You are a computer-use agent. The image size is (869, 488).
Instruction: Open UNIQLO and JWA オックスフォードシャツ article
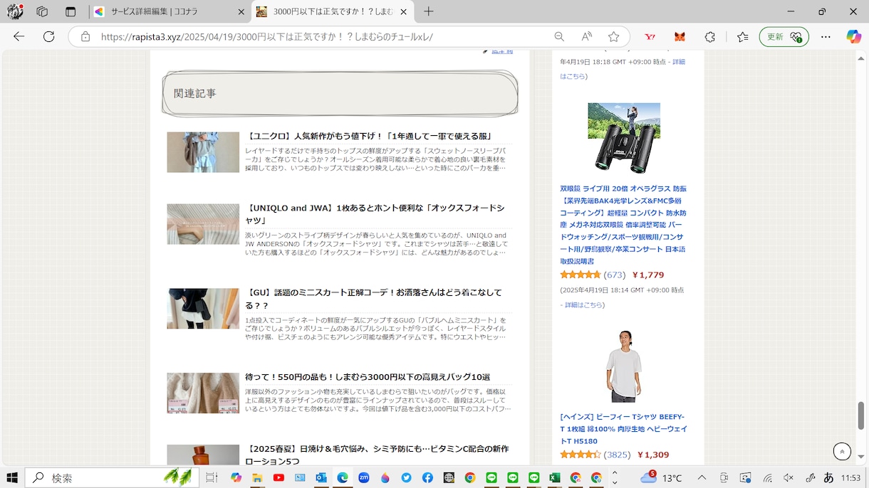click(x=375, y=214)
